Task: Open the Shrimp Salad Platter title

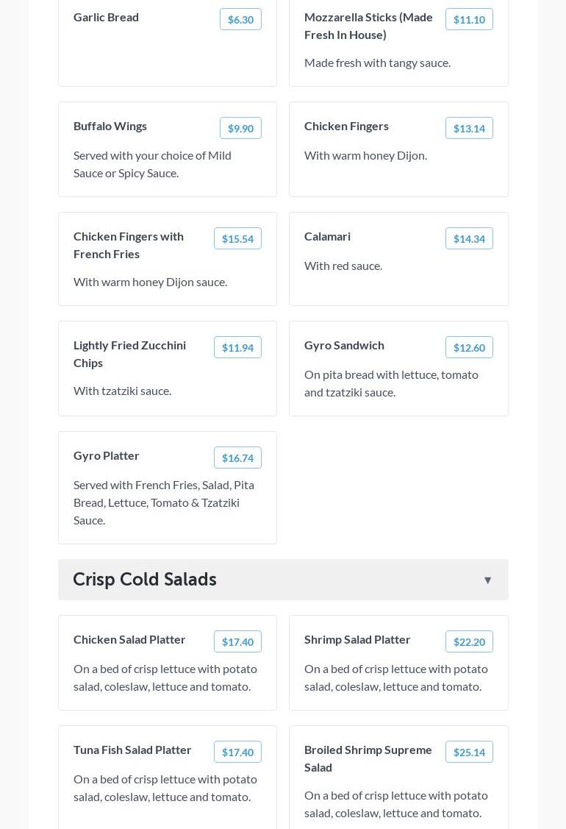Action: coord(357,639)
